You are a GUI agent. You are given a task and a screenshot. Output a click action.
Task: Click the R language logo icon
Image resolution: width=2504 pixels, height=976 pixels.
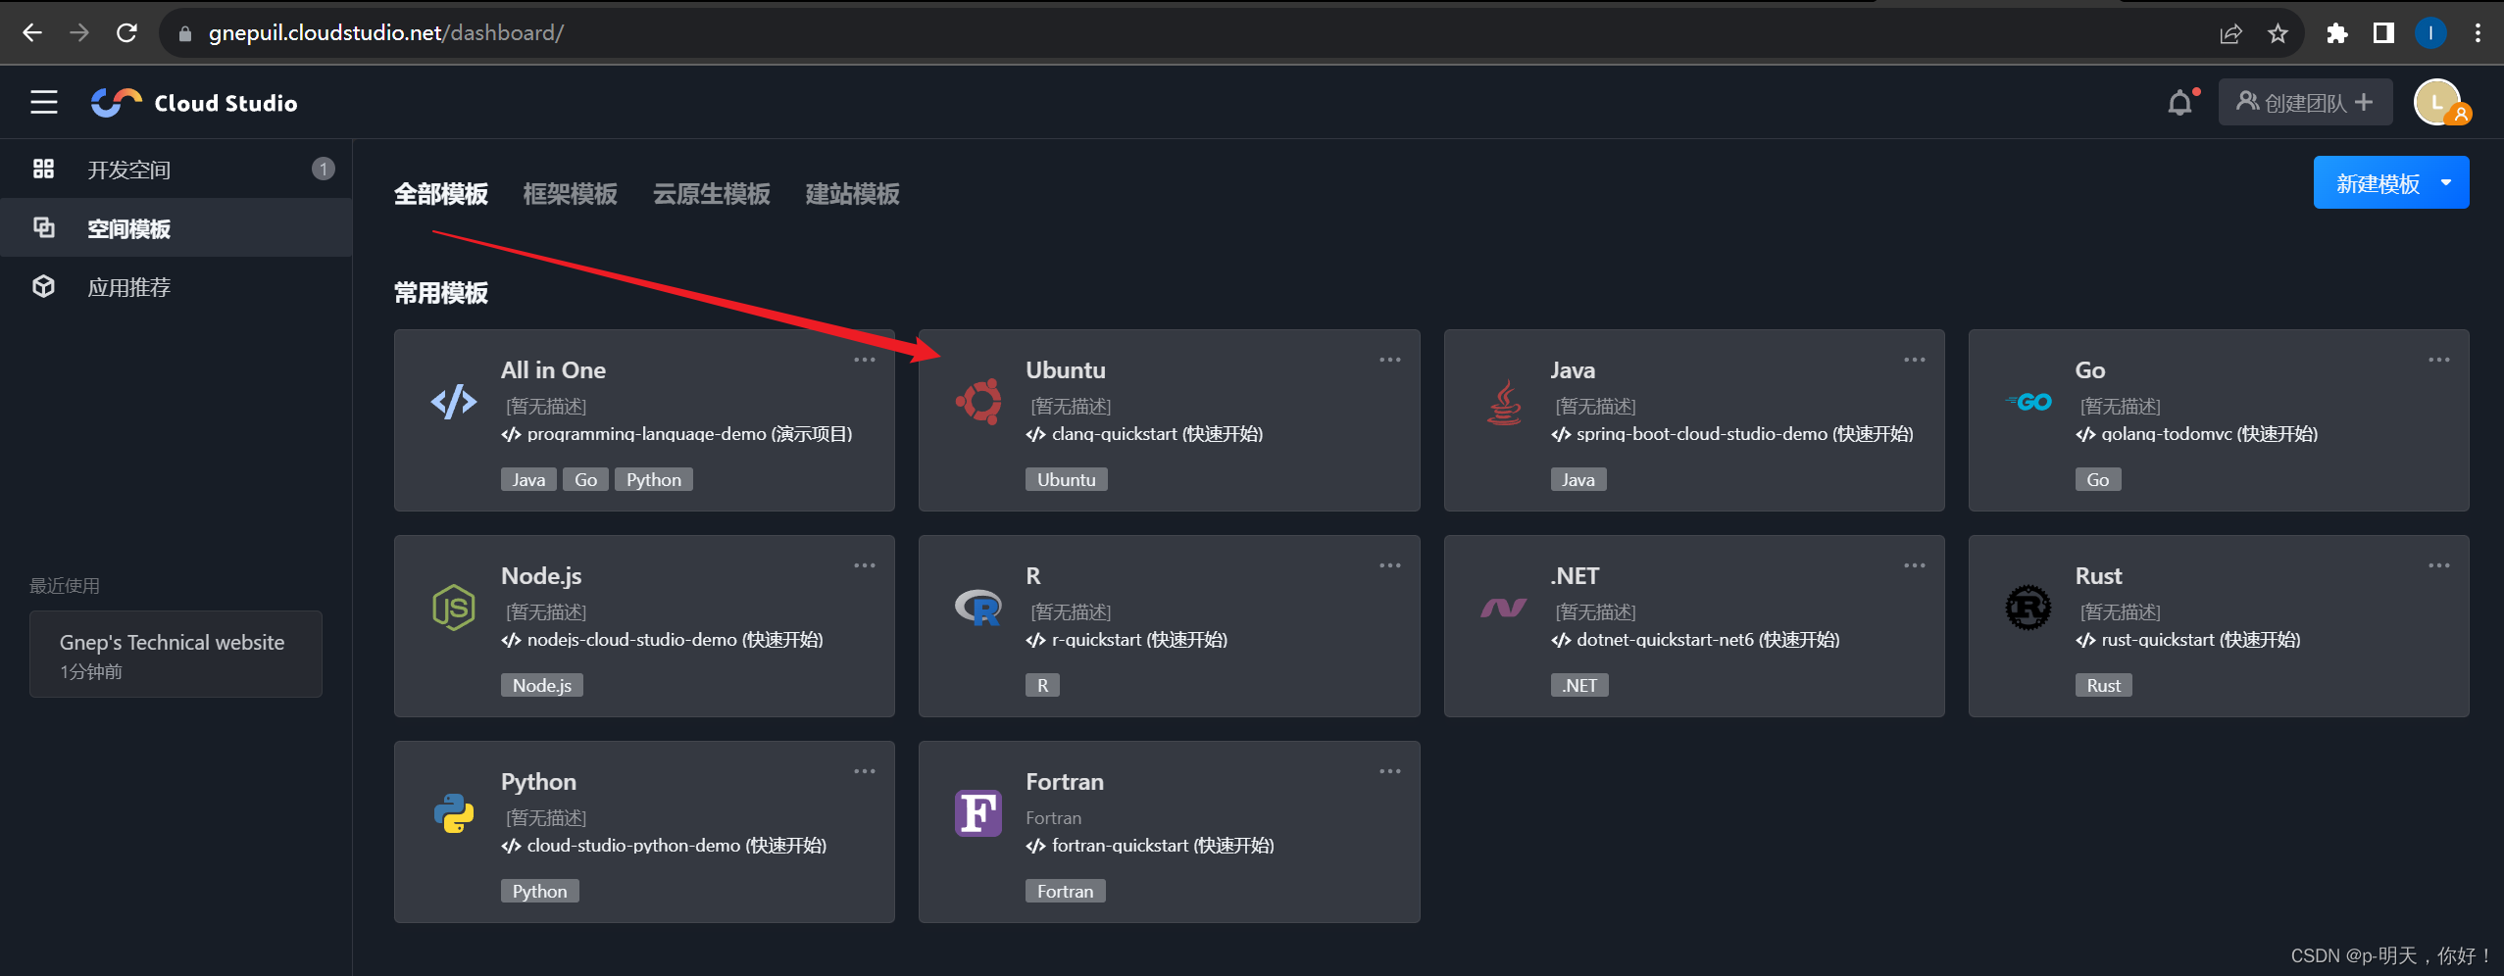tap(978, 608)
